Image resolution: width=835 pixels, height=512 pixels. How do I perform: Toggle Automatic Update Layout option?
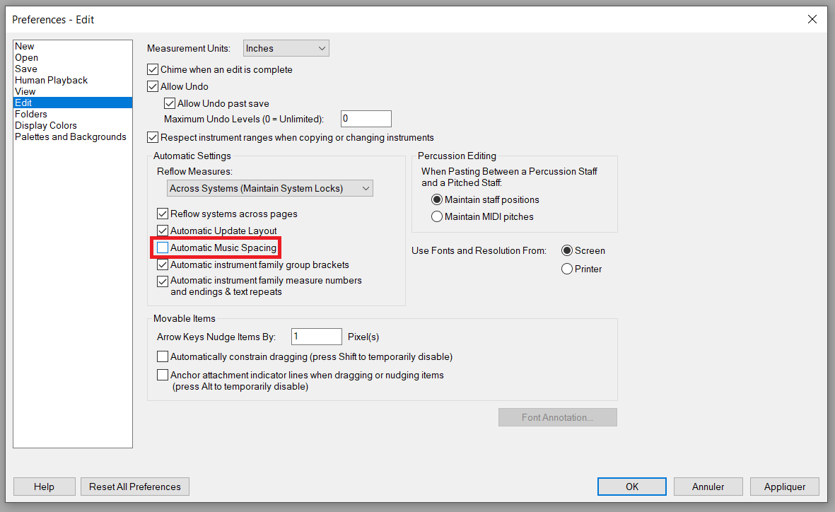click(163, 231)
